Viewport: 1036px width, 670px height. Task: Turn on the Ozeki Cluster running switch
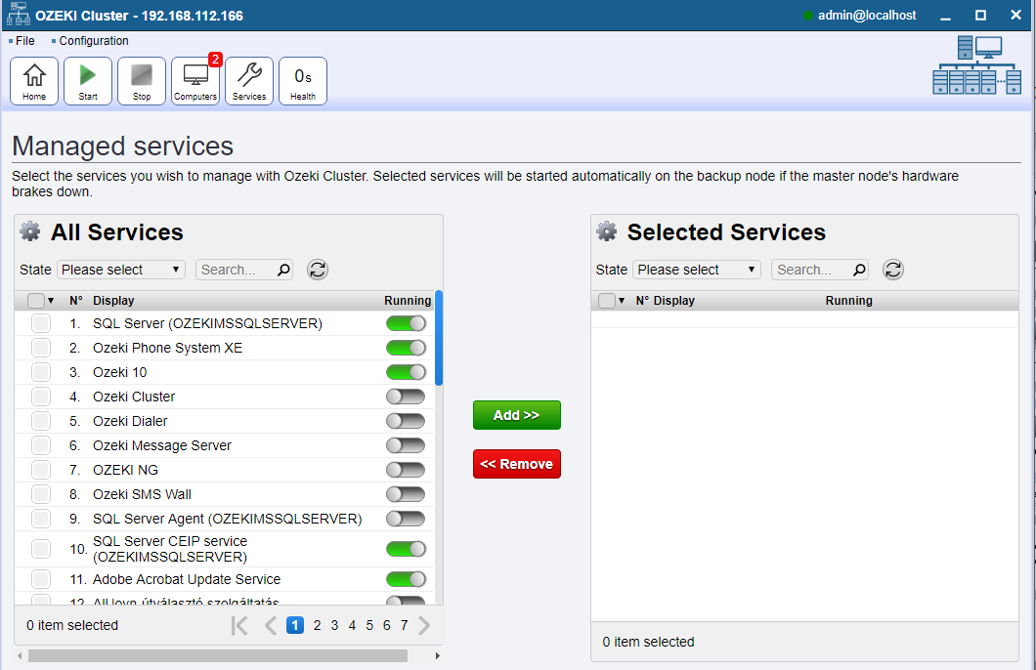(x=406, y=397)
